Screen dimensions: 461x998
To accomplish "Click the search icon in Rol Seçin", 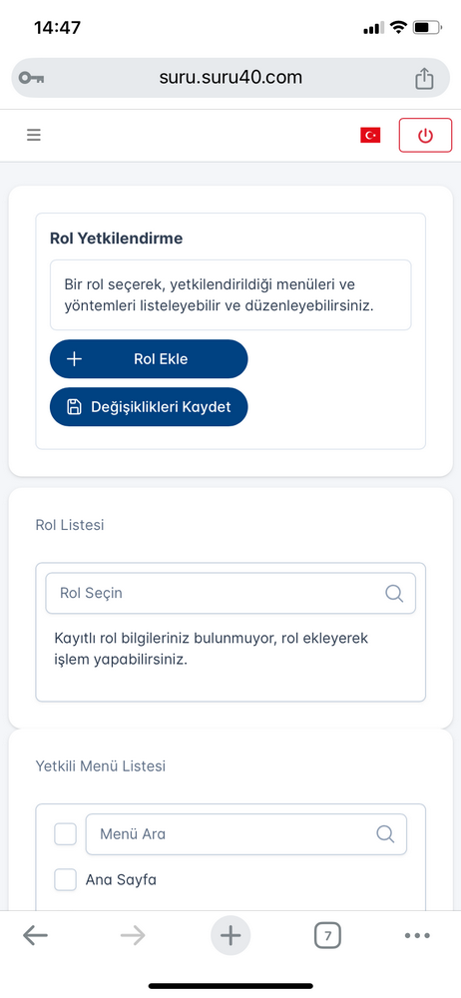I will [394, 593].
